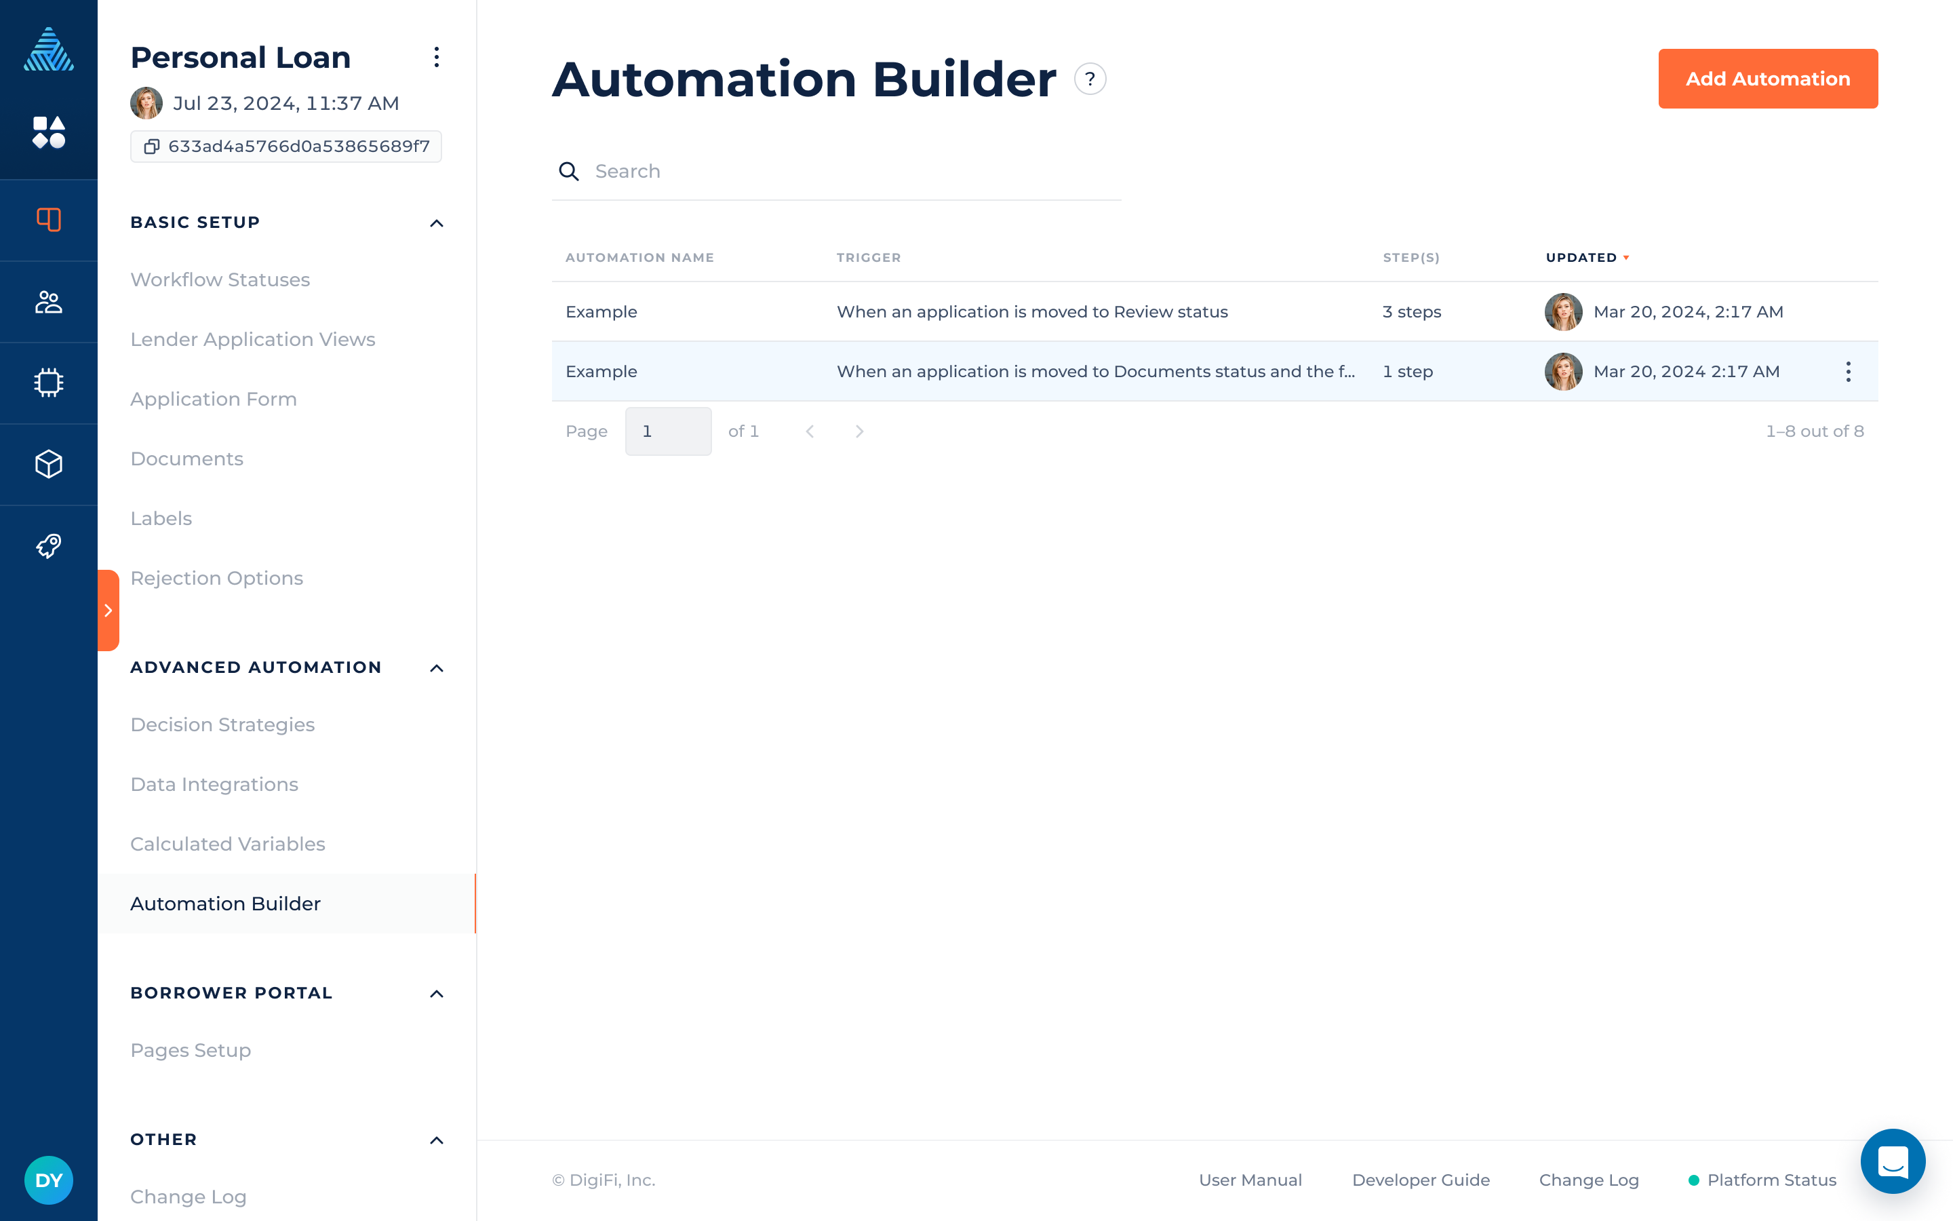
Task: Collapse the Advanced Automation section
Action: tap(437, 667)
